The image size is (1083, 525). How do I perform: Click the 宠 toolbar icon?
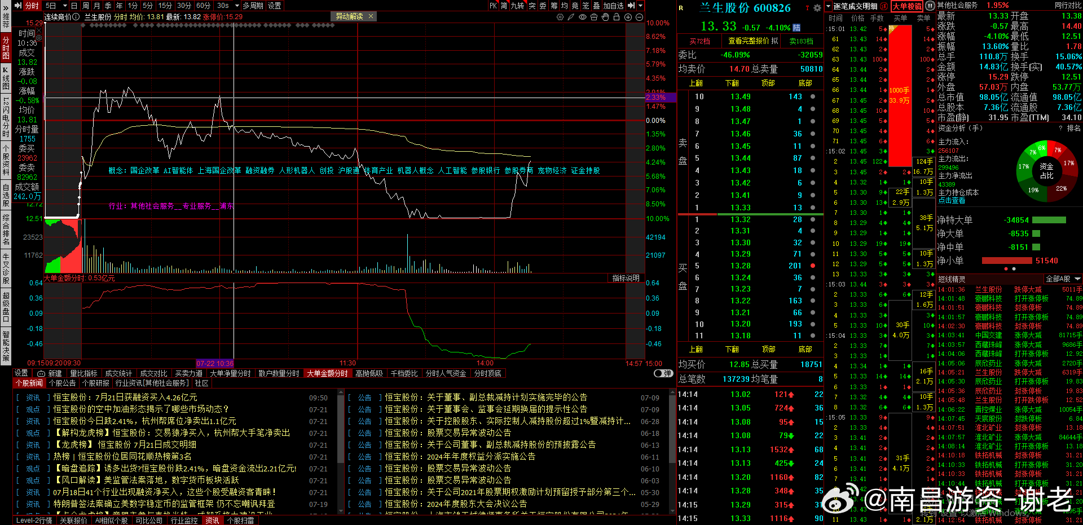click(x=586, y=6)
